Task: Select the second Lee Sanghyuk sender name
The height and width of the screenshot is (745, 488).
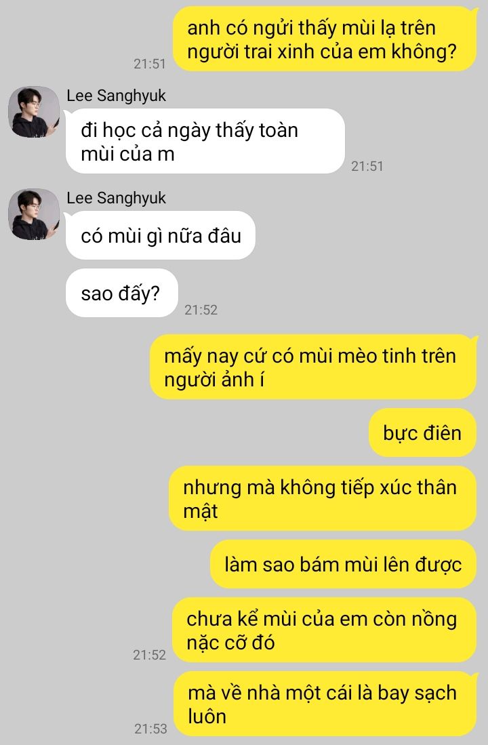Action: click(x=116, y=198)
